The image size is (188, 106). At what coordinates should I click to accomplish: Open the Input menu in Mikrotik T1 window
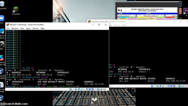28,29
